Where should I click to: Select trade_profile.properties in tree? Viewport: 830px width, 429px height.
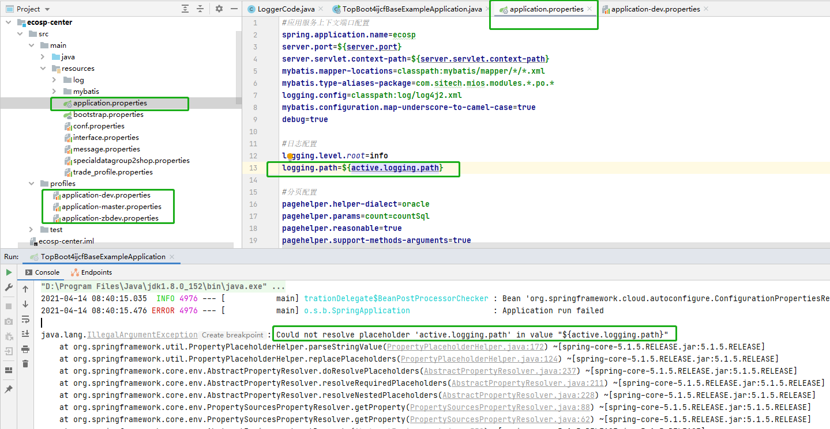pos(112,172)
